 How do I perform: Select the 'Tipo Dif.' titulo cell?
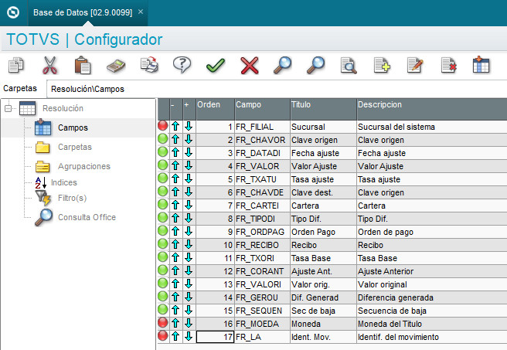click(323, 219)
